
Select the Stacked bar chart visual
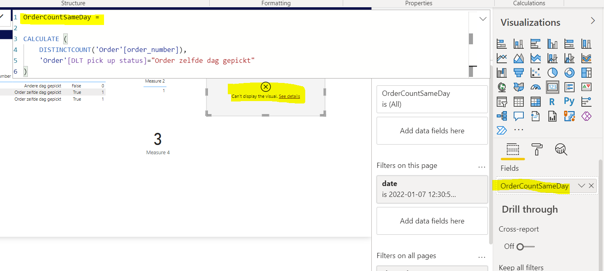click(x=502, y=43)
